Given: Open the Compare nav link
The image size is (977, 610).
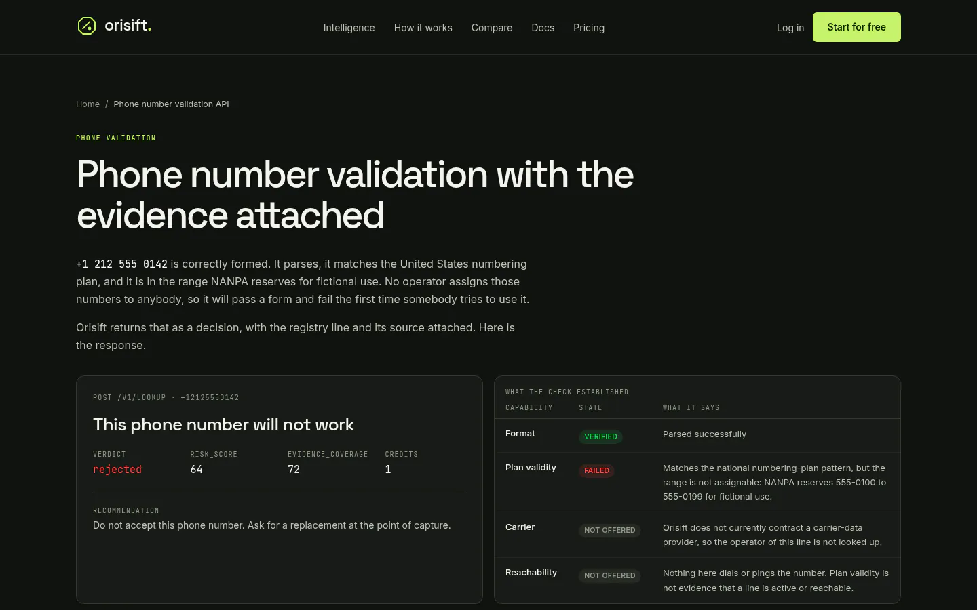Looking at the screenshot, I should (x=492, y=28).
